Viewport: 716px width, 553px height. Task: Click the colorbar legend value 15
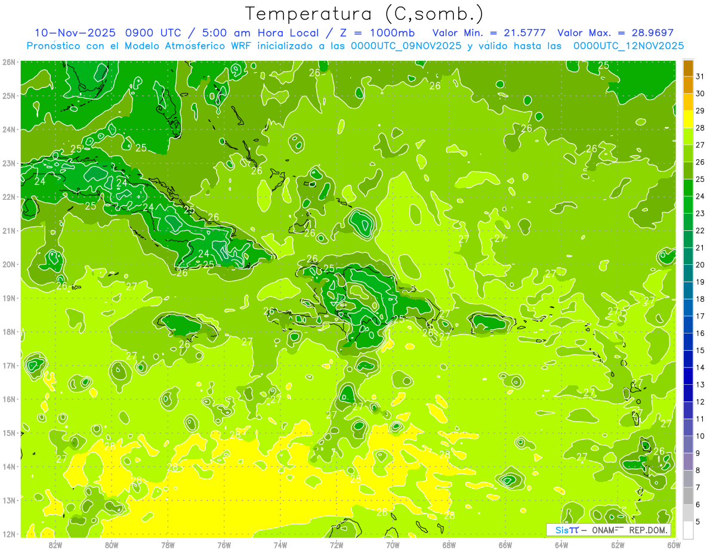coord(700,350)
